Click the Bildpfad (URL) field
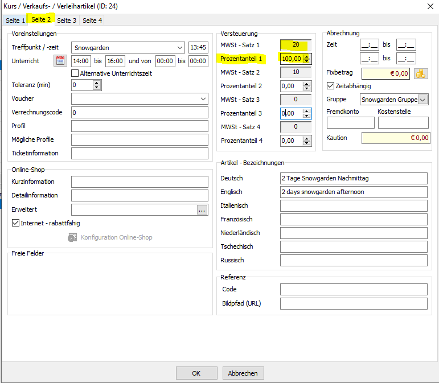The image size is (439, 383). [354, 303]
